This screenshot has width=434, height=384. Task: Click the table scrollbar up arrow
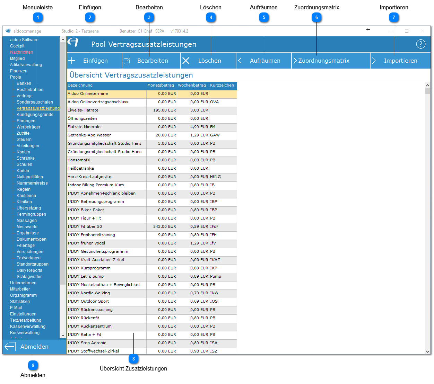[x=427, y=85]
